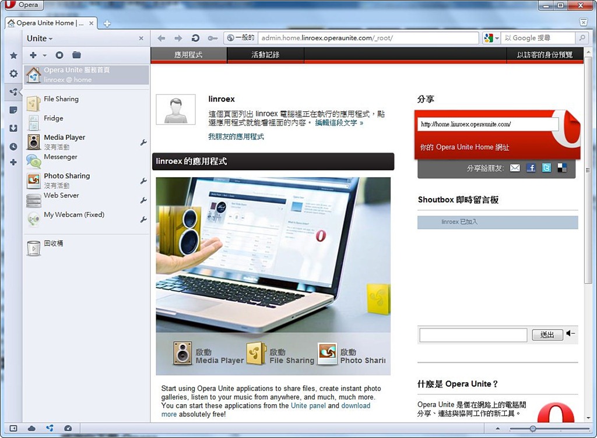
Task: Select Fridge in Unite panel
Action: tap(86, 122)
